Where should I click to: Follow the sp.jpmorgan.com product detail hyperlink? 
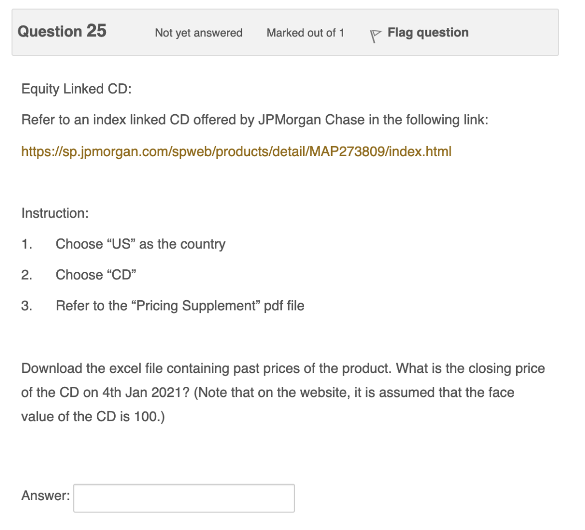(235, 150)
